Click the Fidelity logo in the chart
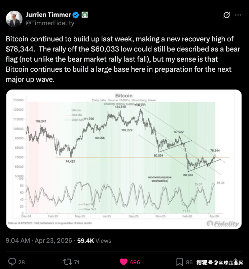Image resolution: width=249 pixels, height=269 pixels. point(223,224)
